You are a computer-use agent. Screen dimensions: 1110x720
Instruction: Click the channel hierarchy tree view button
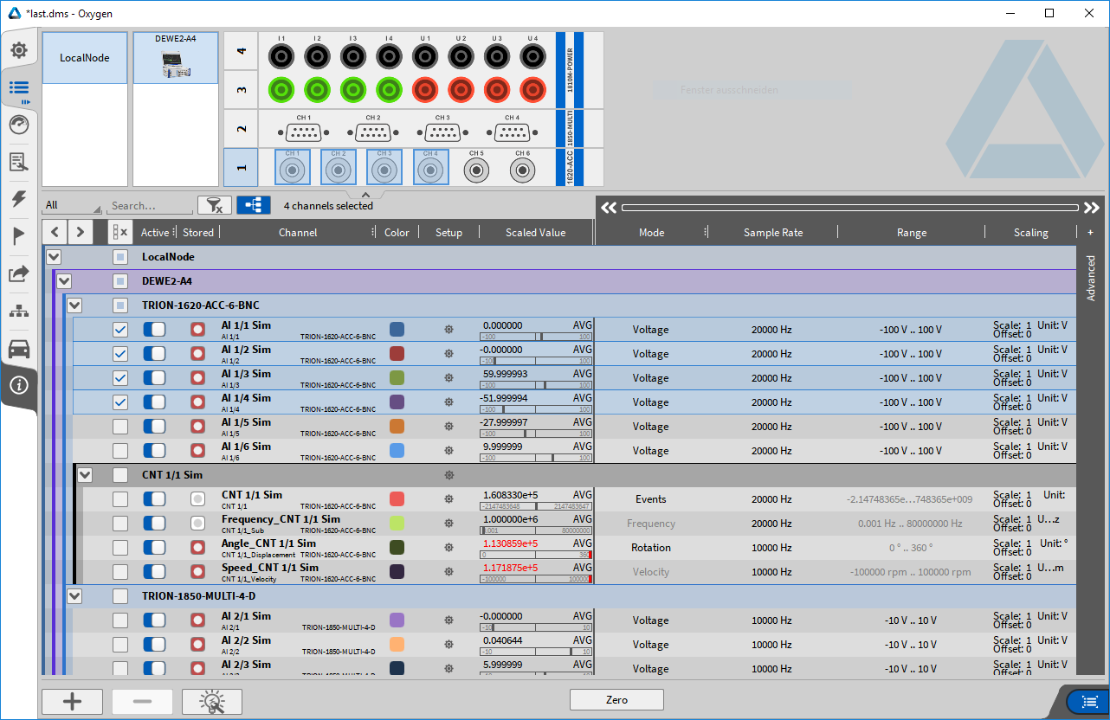click(x=253, y=205)
